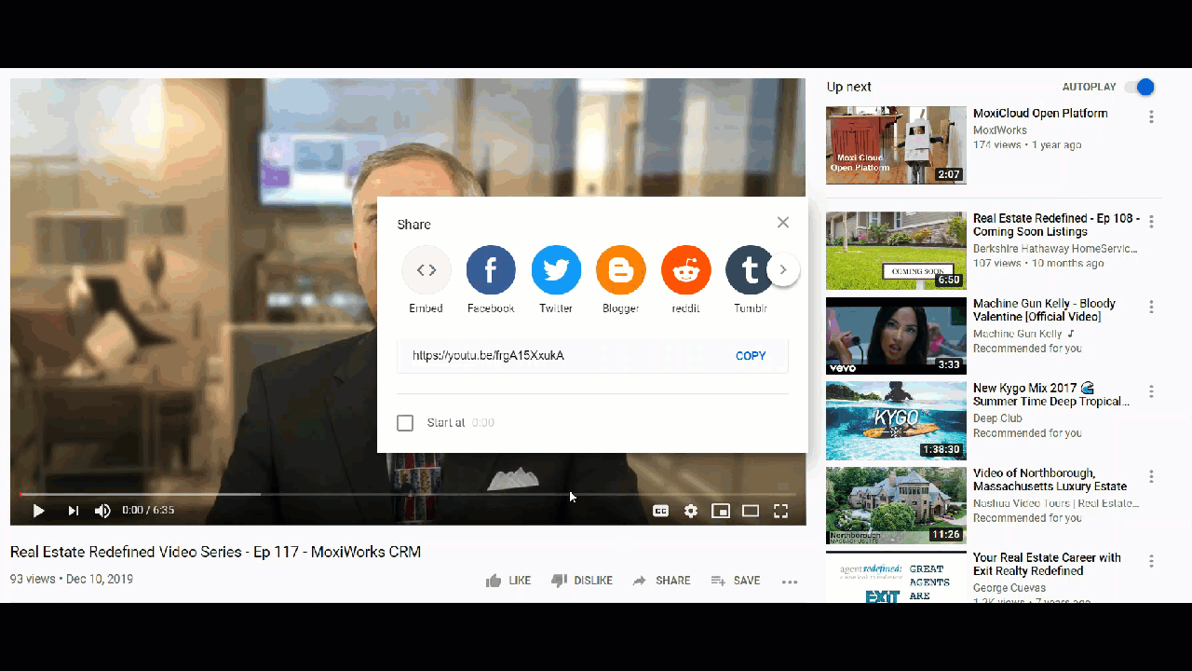The width and height of the screenshot is (1192, 671).
Task: Toggle closed captions on video
Action: [660, 511]
